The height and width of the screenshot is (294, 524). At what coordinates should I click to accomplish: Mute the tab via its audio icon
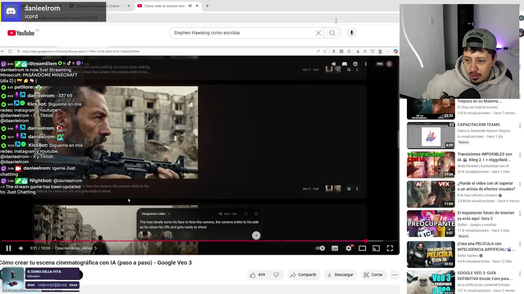(x=190, y=6)
